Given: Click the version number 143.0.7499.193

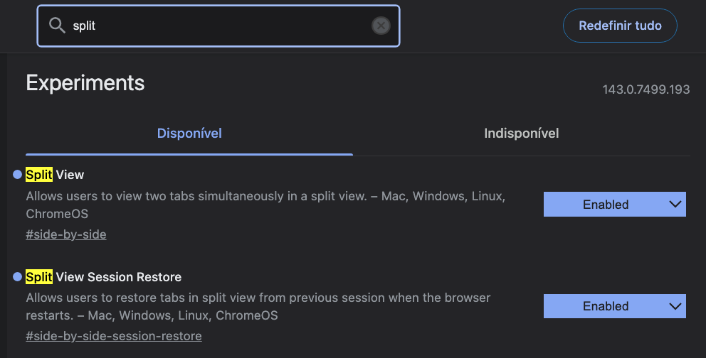Looking at the screenshot, I should point(646,89).
